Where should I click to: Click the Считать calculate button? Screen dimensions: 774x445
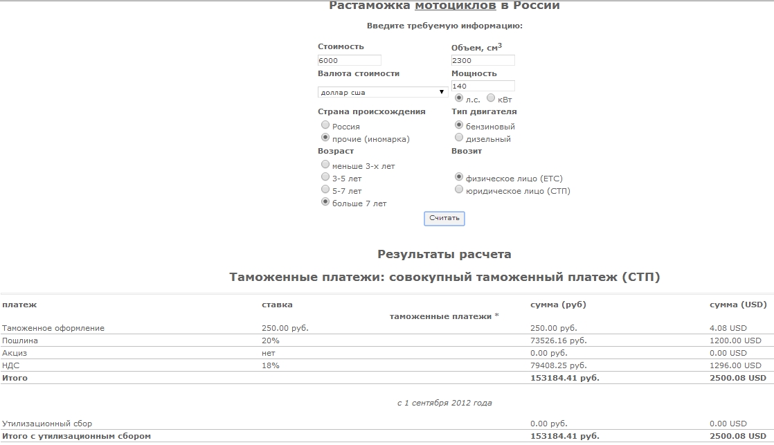(444, 218)
